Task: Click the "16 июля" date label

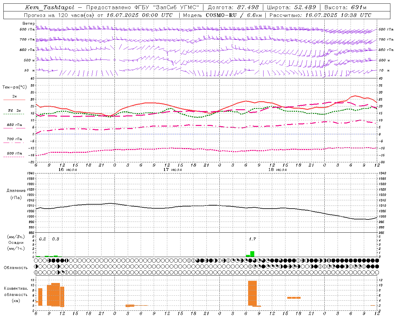Action: [68, 170]
